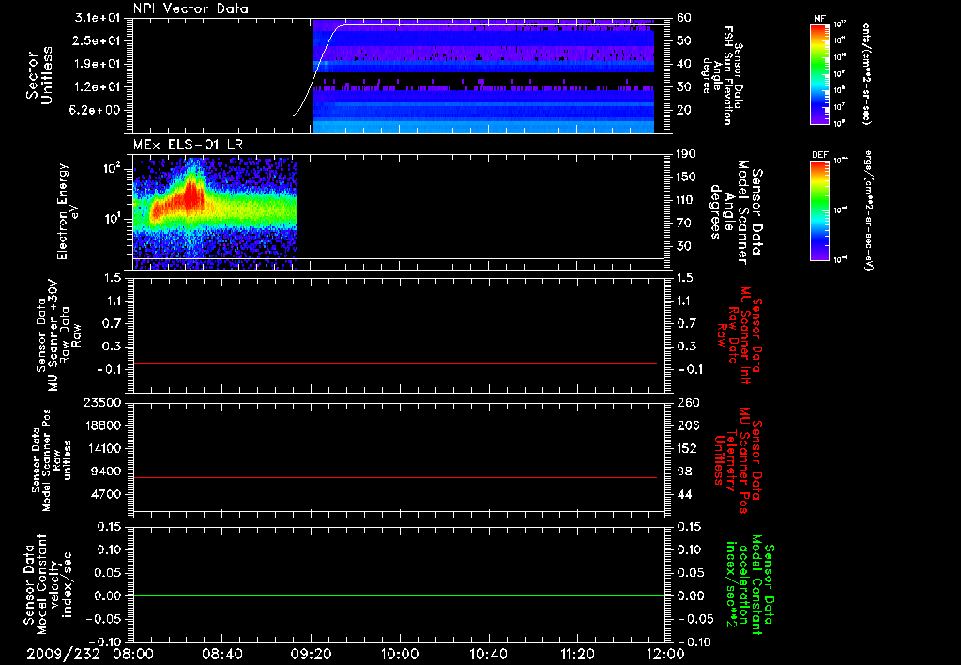Screen dimensions: 961x665
Task: Click the '1.2e+01' sector tick value
Action: click(98, 87)
